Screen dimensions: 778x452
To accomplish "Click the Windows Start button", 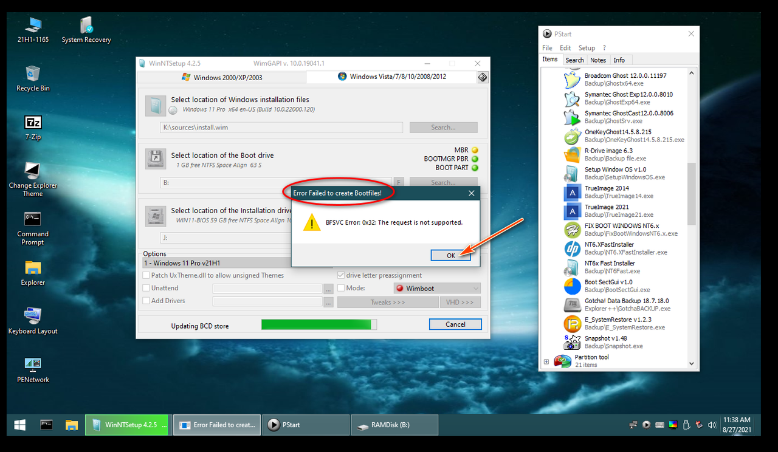I will point(20,425).
